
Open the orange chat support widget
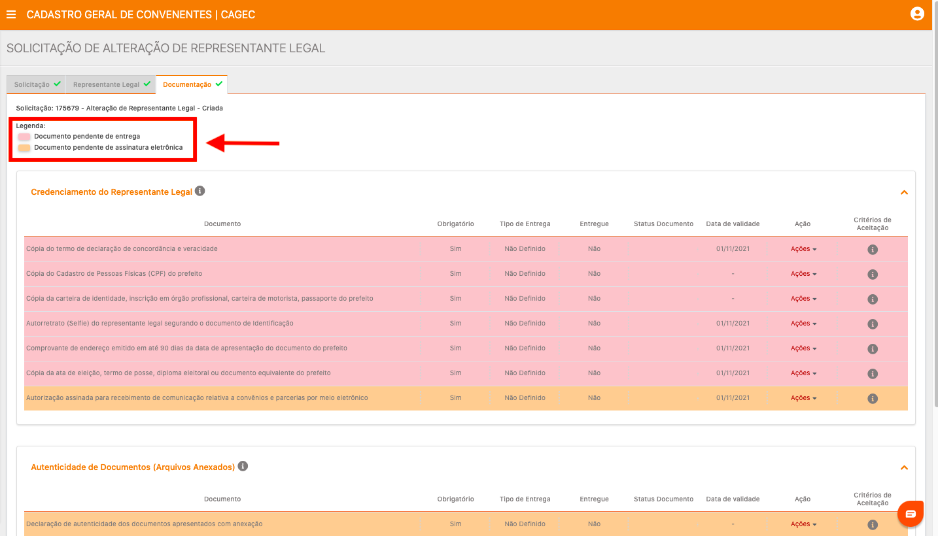click(910, 514)
